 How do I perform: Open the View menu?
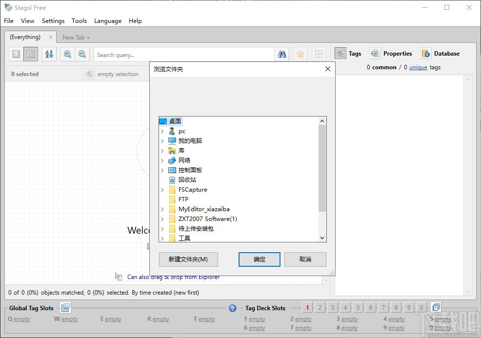(28, 21)
